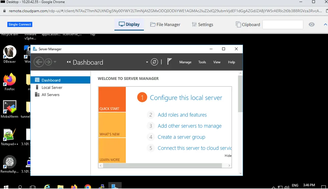
Task: Open the File Manager tab
Action: pyautogui.click(x=165, y=24)
